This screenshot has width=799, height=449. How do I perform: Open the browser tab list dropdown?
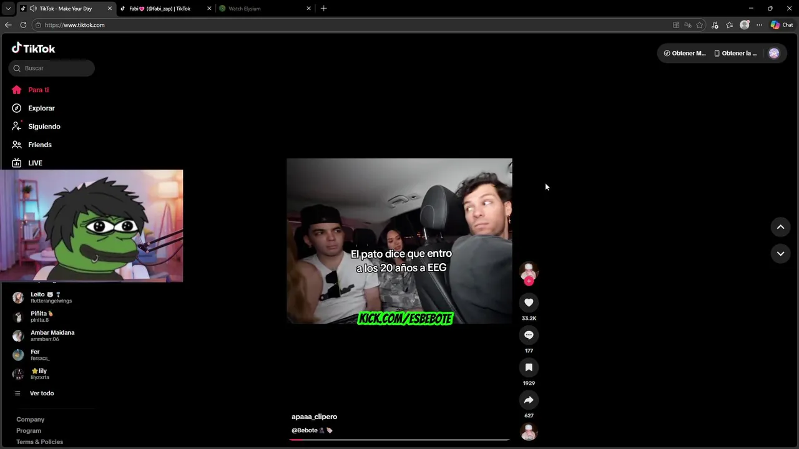(x=8, y=9)
